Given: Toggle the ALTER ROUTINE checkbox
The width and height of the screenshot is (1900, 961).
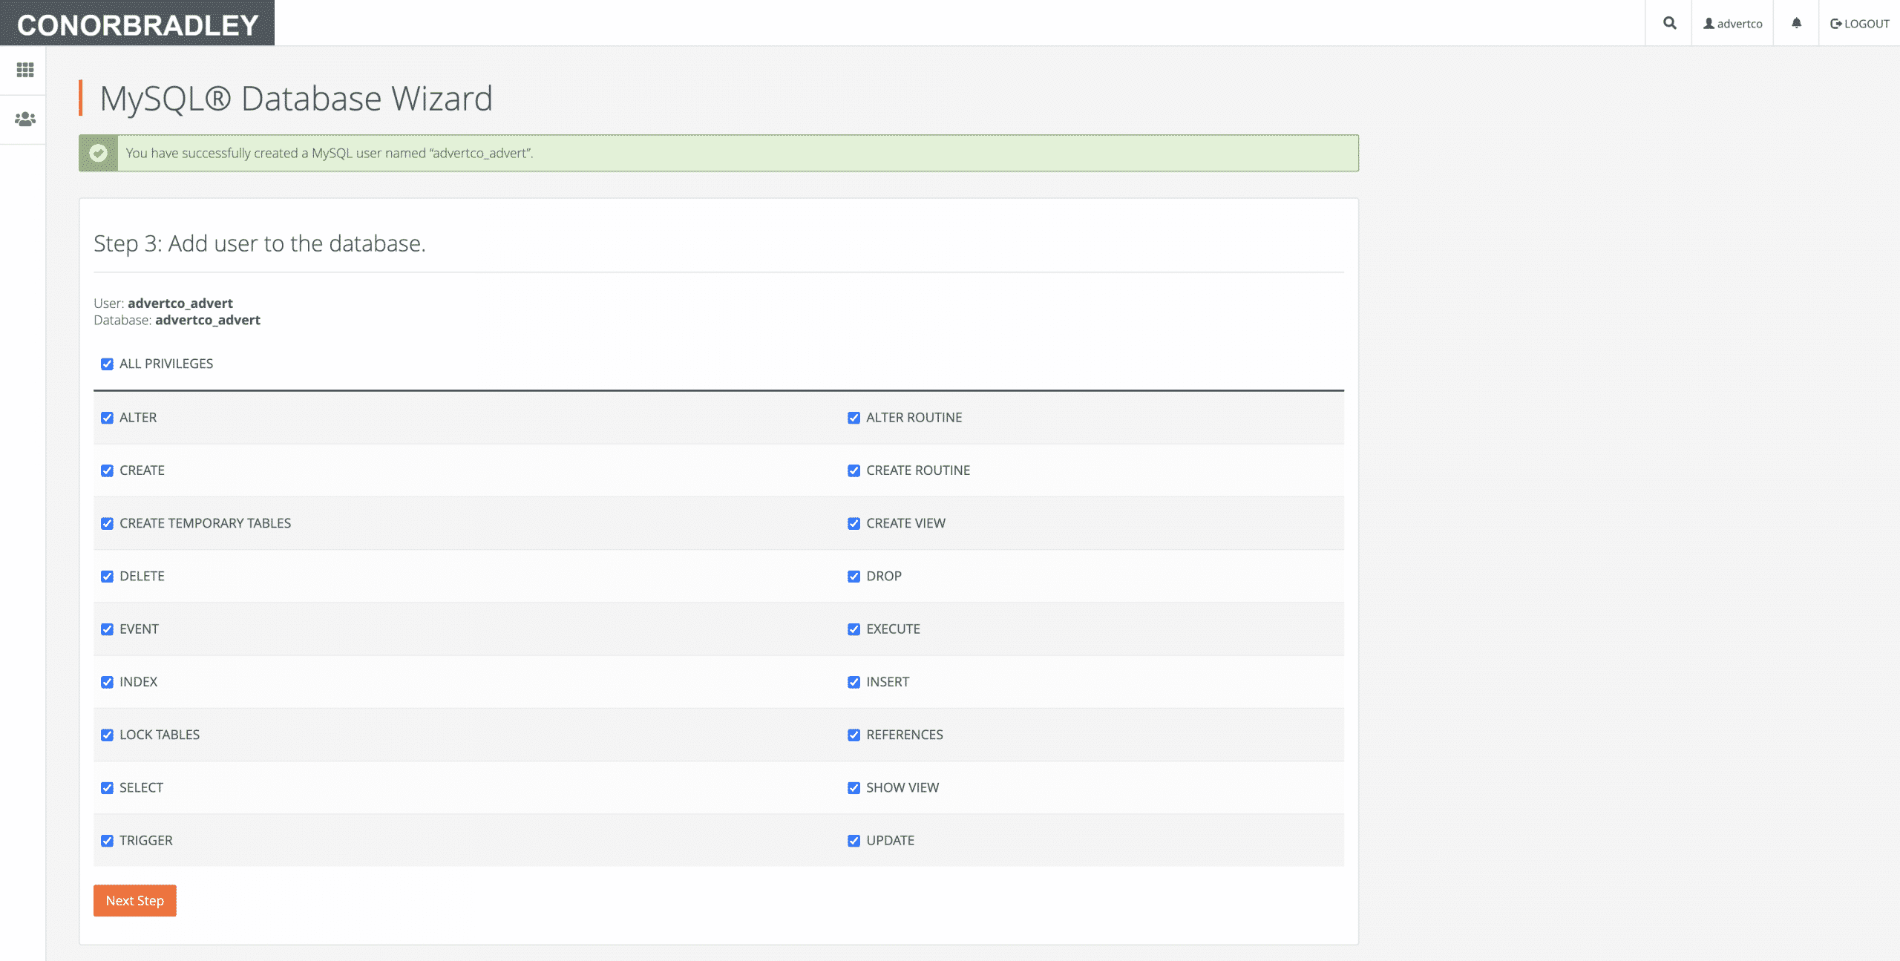Looking at the screenshot, I should (854, 418).
